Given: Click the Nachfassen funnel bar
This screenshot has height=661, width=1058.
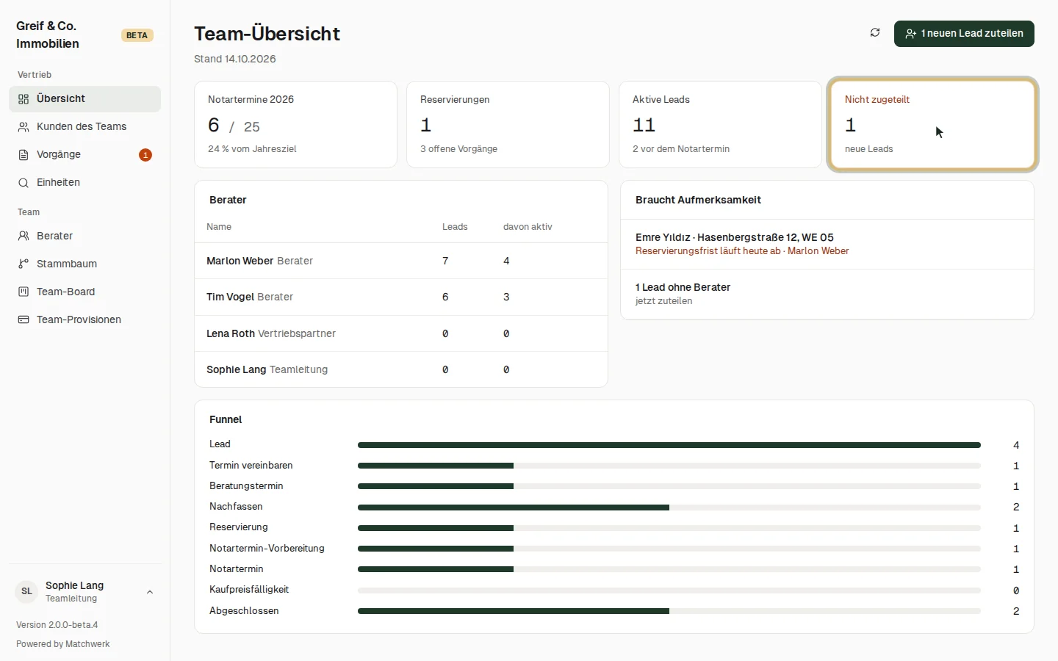Looking at the screenshot, I should pyautogui.click(x=669, y=508).
